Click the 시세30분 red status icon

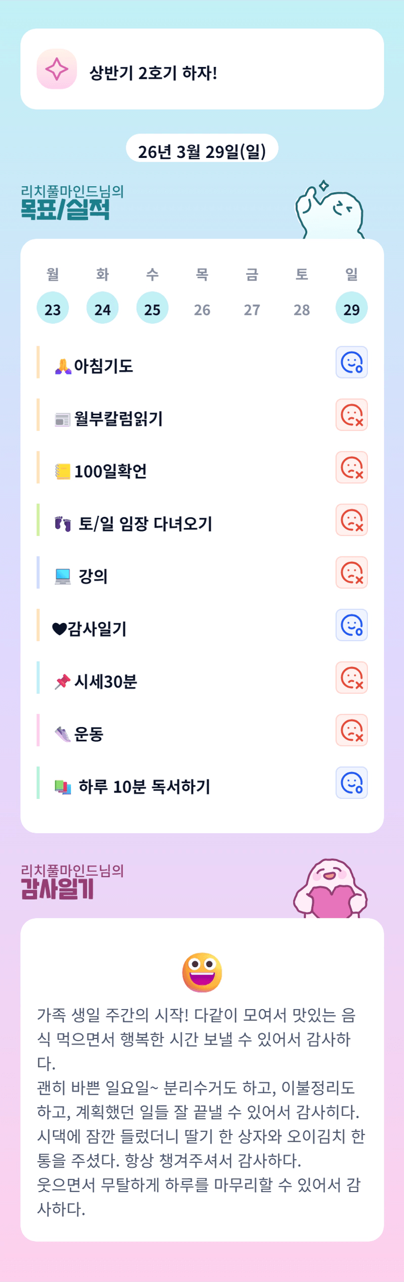coord(351,678)
